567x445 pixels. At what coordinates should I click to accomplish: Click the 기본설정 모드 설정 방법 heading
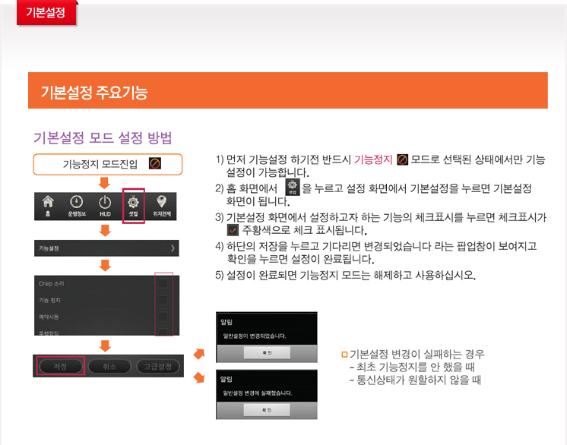click(x=103, y=137)
